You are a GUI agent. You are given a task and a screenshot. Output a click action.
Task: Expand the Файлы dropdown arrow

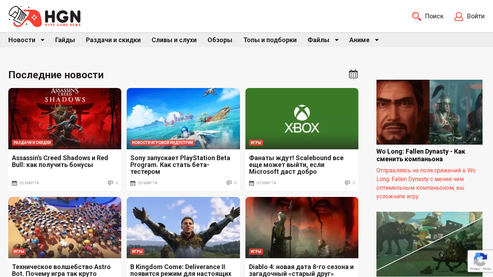click(x=337, y=40)
